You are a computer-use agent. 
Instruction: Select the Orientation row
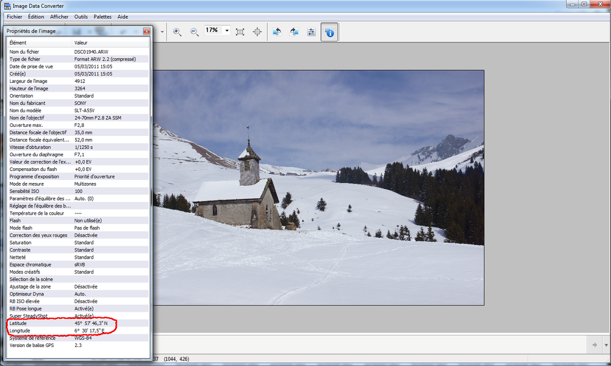78,96
